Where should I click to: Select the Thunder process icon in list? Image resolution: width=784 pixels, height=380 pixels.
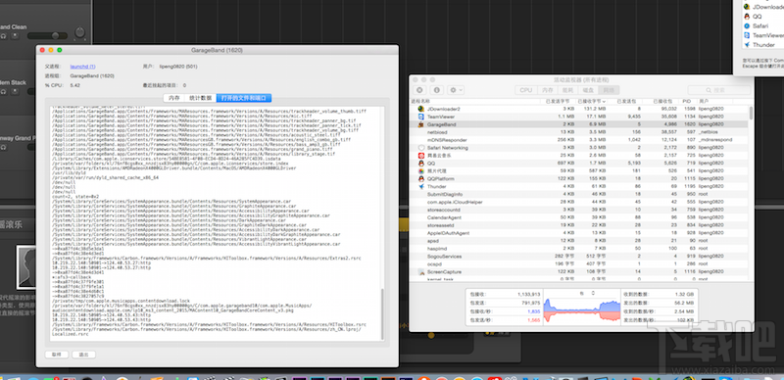point(421,186)
